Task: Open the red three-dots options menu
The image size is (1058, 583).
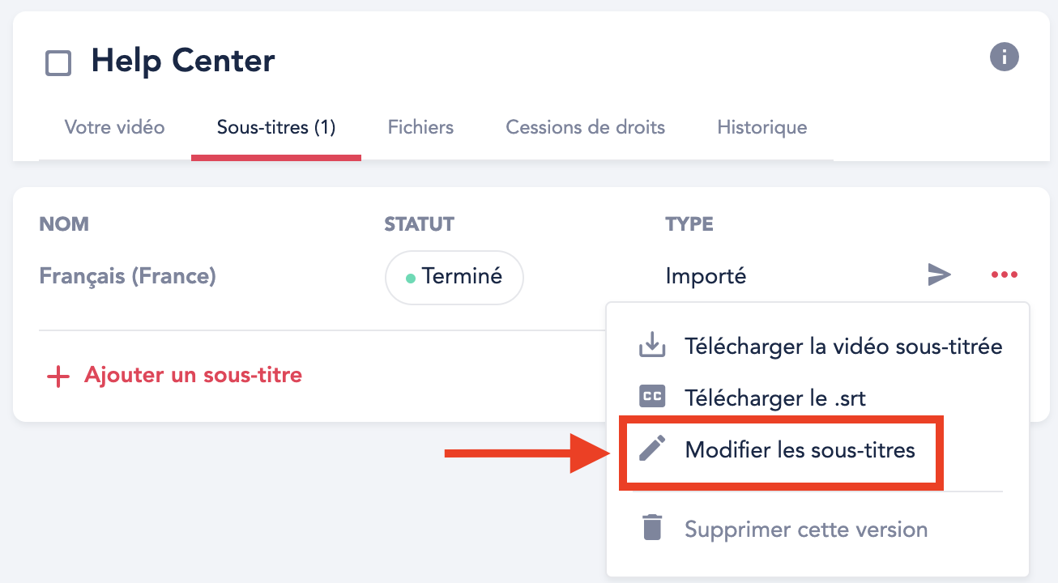Action: (x=1005, y=275)
